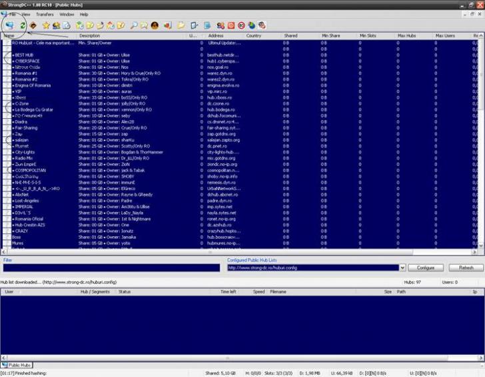Viewport: 485px width, 377px height.
Task: Open the Transfers menu
Action: pyautogui.click(x=45, y=14)
